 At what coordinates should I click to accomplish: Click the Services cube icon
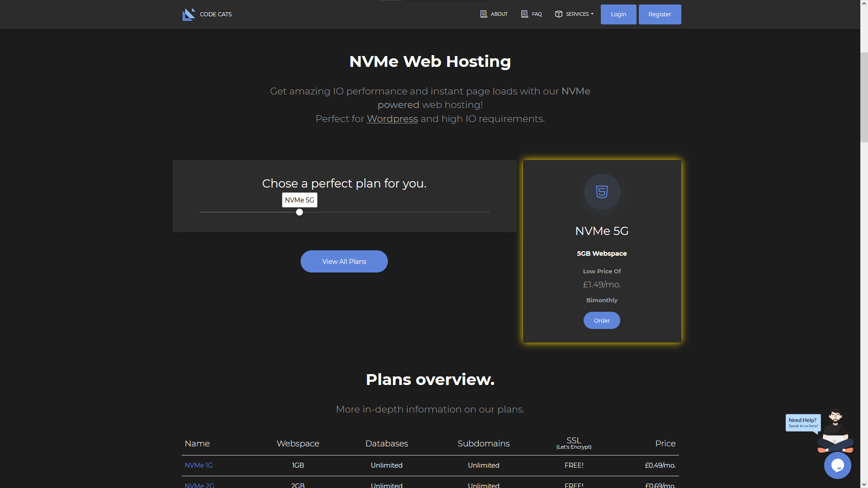(559, 14)
